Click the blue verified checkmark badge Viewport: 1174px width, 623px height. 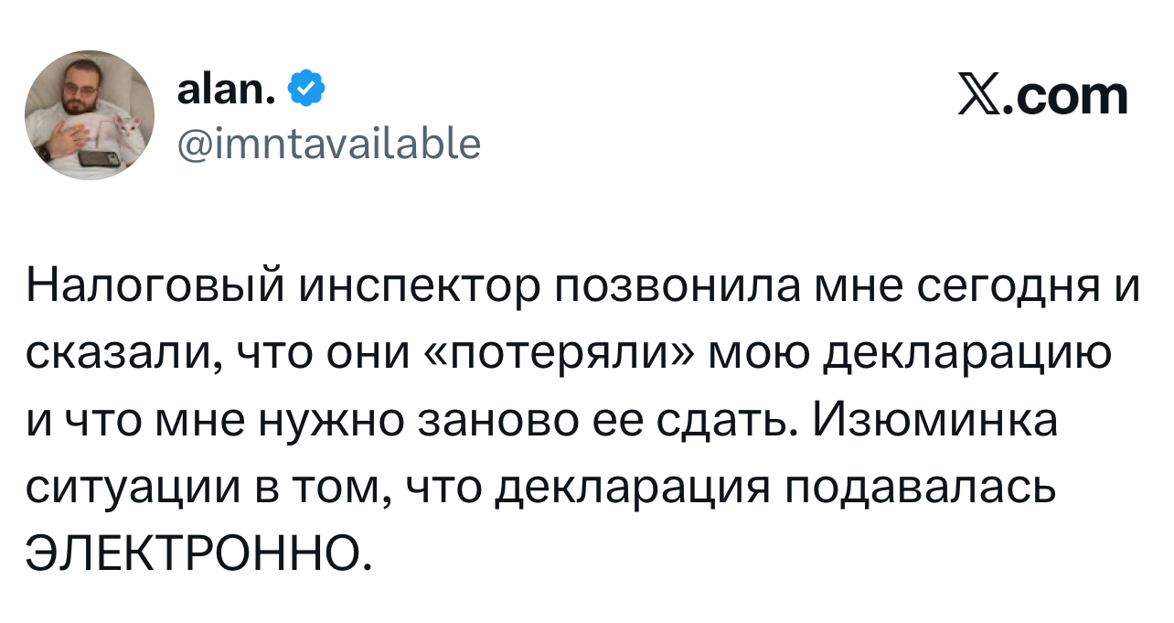point(305,89)
